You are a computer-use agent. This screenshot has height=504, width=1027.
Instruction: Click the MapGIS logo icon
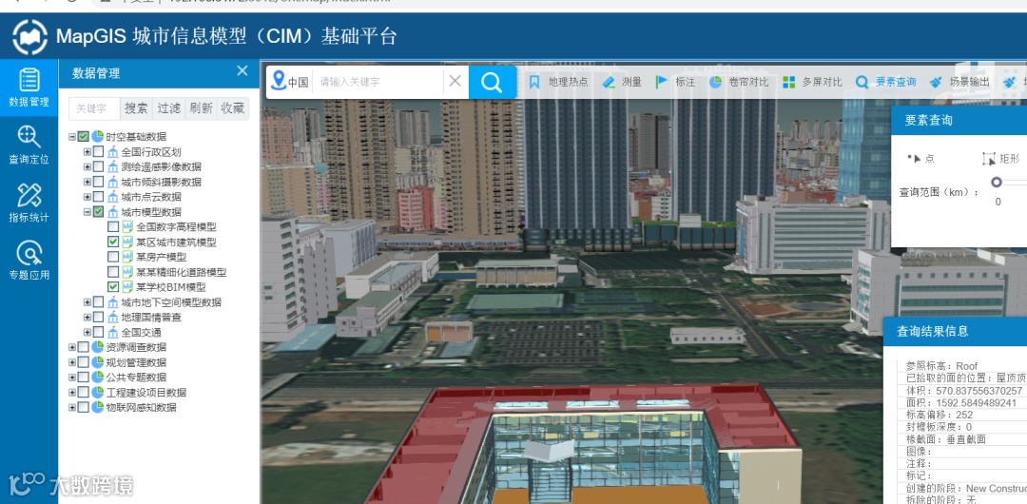tap(30, 37)
